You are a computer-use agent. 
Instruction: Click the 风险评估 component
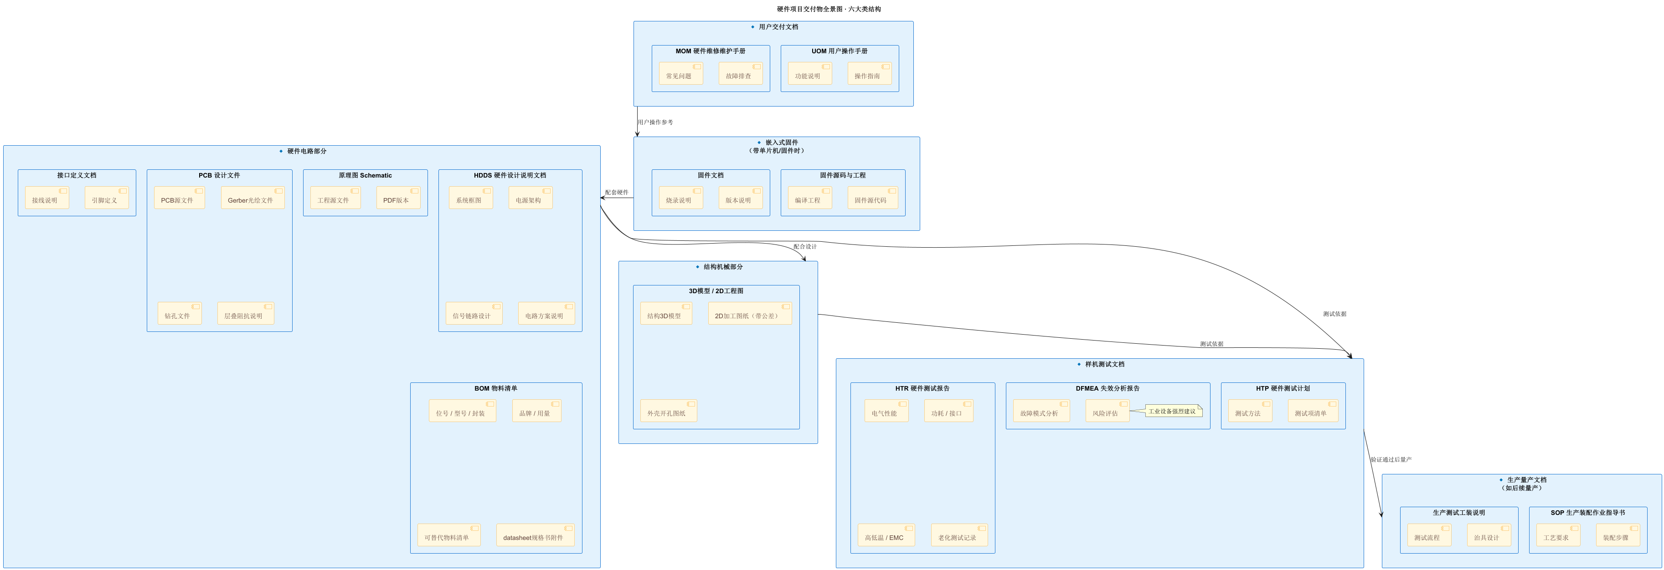pos(1107,411)
